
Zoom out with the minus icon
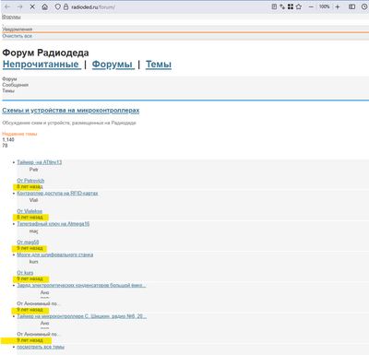coord(311,6)
